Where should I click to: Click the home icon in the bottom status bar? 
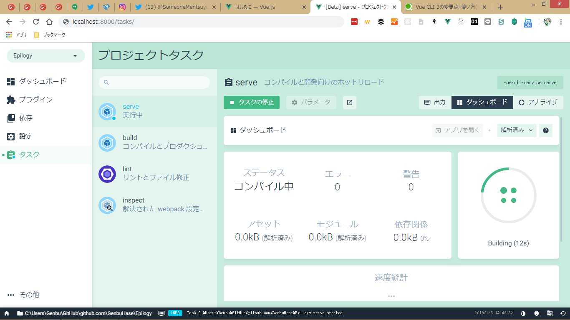(7, 313)
